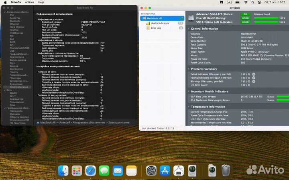Click 'Аппаратное обеспечение' in path bar
Image resolution: width=289 pixels, height=180 pixels.
pyautogui.click(x=89, y=122)
